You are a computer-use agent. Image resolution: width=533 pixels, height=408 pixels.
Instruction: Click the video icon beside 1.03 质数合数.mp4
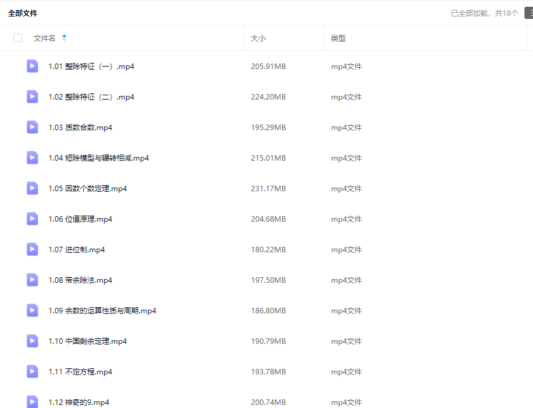point(32,128)
